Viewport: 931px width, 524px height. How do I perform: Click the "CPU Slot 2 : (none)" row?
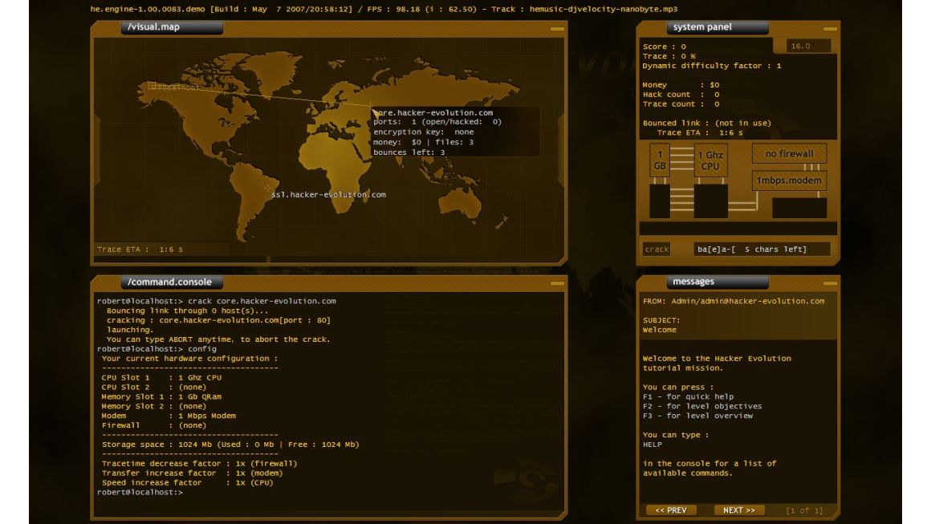154,386
